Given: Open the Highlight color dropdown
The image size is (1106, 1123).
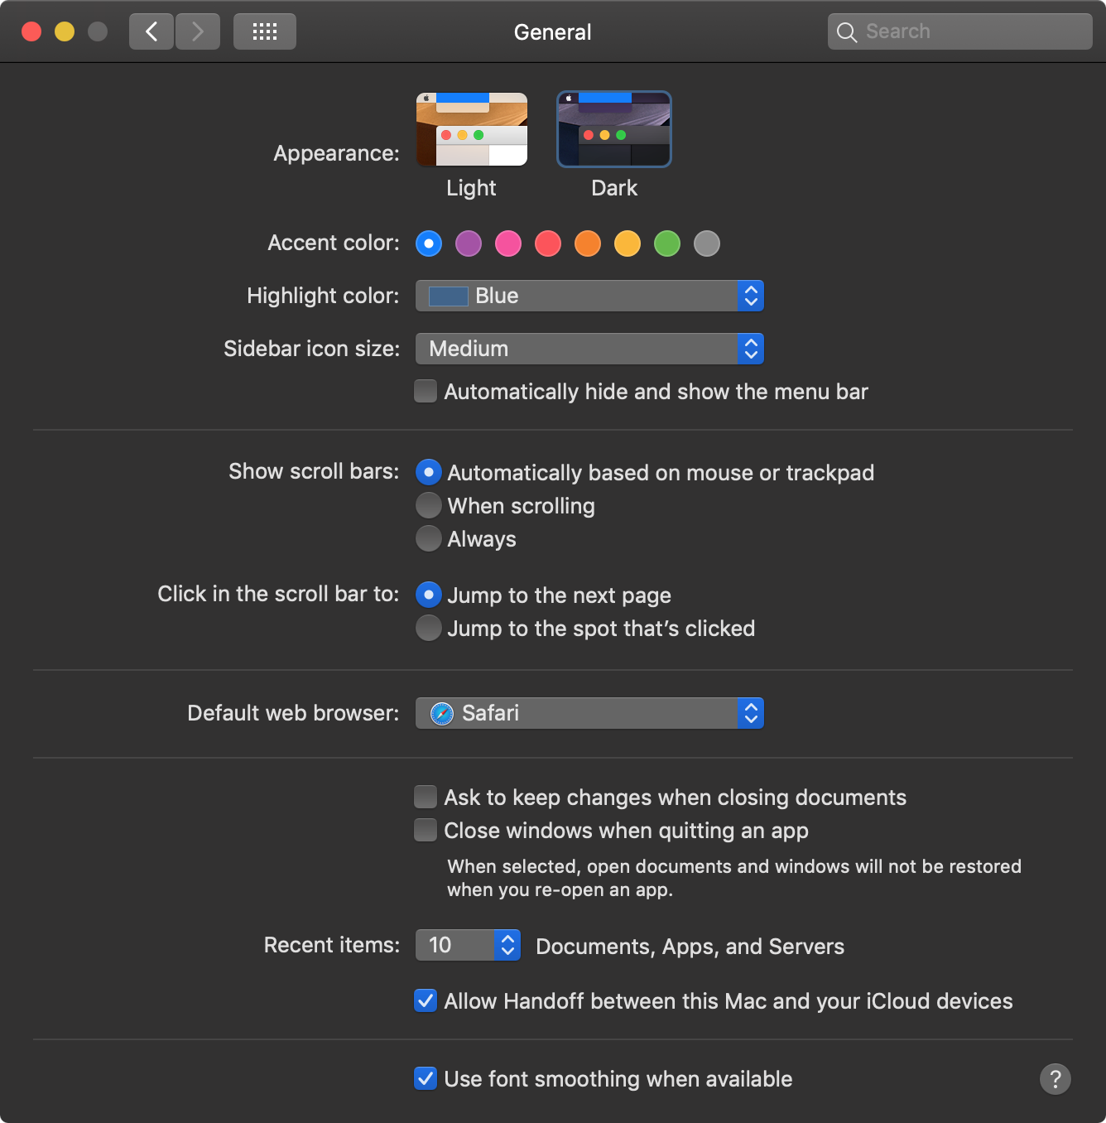Looking at the screenshot, I should point(589,296).
